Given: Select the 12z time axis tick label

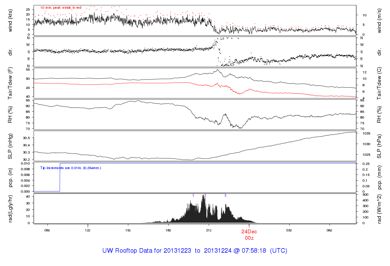Looking at the screenshot, I should (x=88, y=230).
